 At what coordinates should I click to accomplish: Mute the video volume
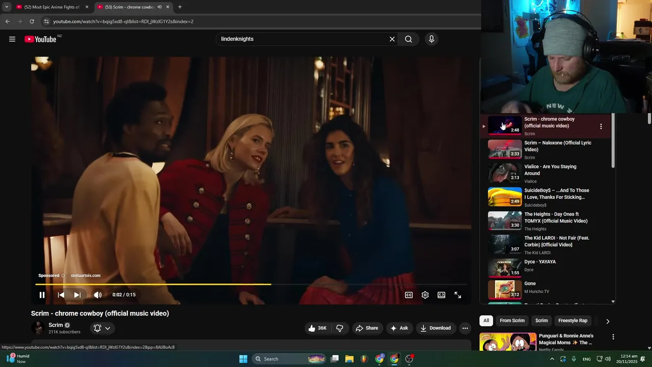pos(98,295)
